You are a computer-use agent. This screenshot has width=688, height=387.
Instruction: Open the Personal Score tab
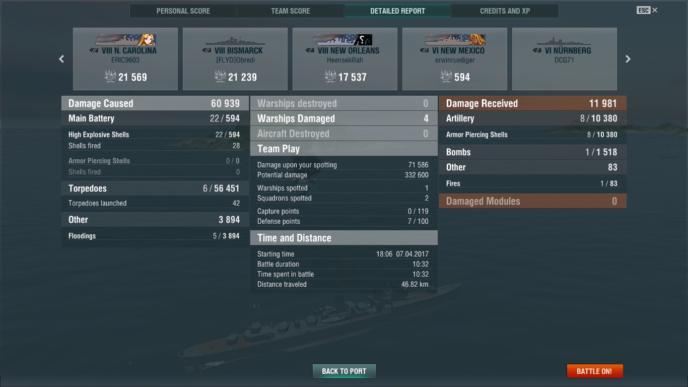[183, 11]
